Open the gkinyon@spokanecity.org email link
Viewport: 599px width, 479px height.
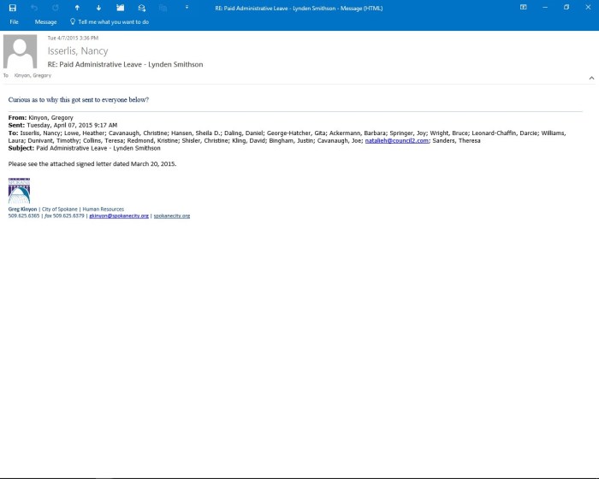[119, 216]
